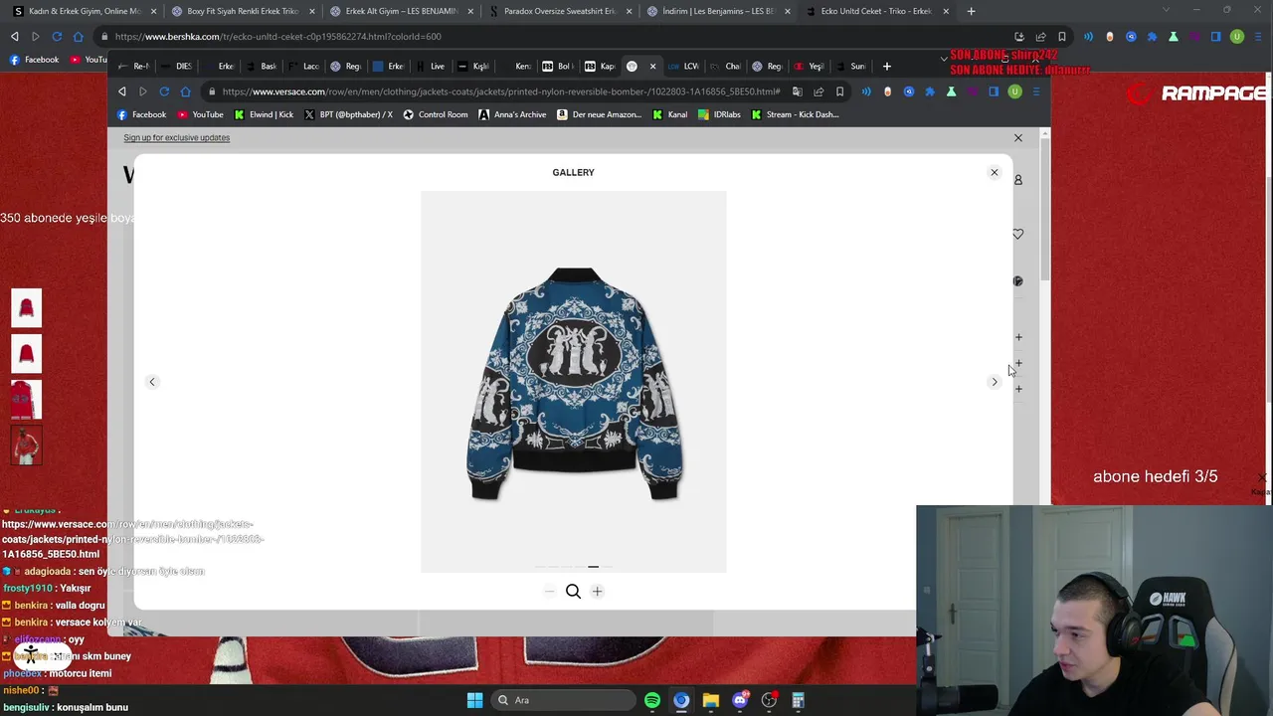Reload the Versace page
Image resolution: width=1273 pixels, height=716 pixels.
(164, 91)
